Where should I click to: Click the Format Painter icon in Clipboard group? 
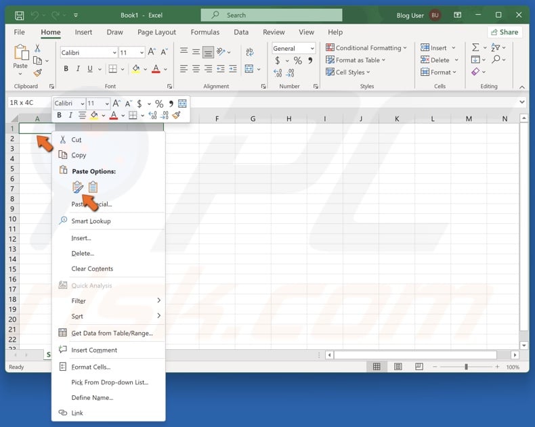pyautogui.click(x=37, y=72)
